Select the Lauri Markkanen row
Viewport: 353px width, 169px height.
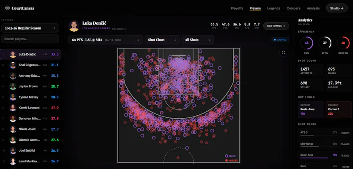30,161
